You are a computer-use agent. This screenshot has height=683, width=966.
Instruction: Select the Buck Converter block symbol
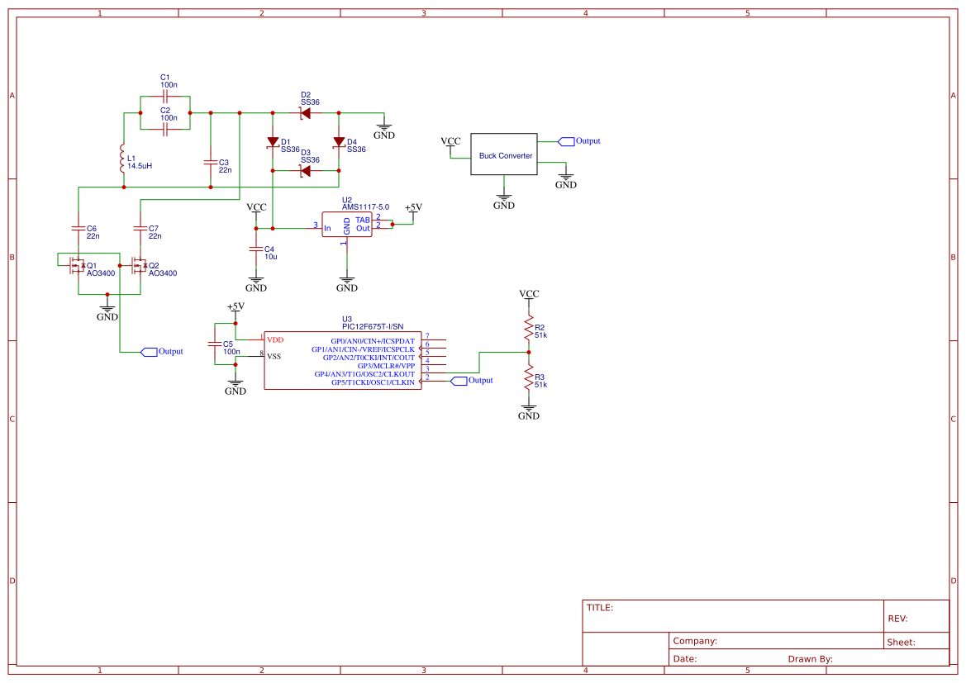pos(502,154)
